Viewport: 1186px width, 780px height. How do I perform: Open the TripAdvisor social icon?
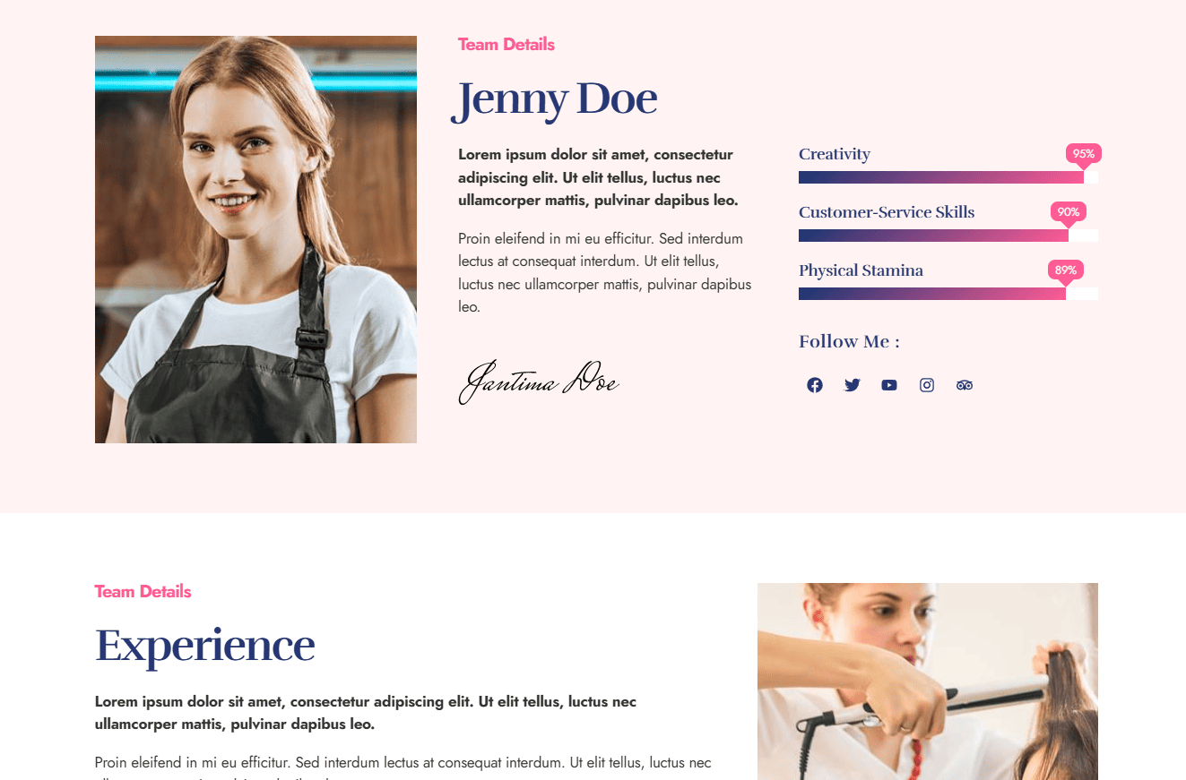(x=965, y=385)
